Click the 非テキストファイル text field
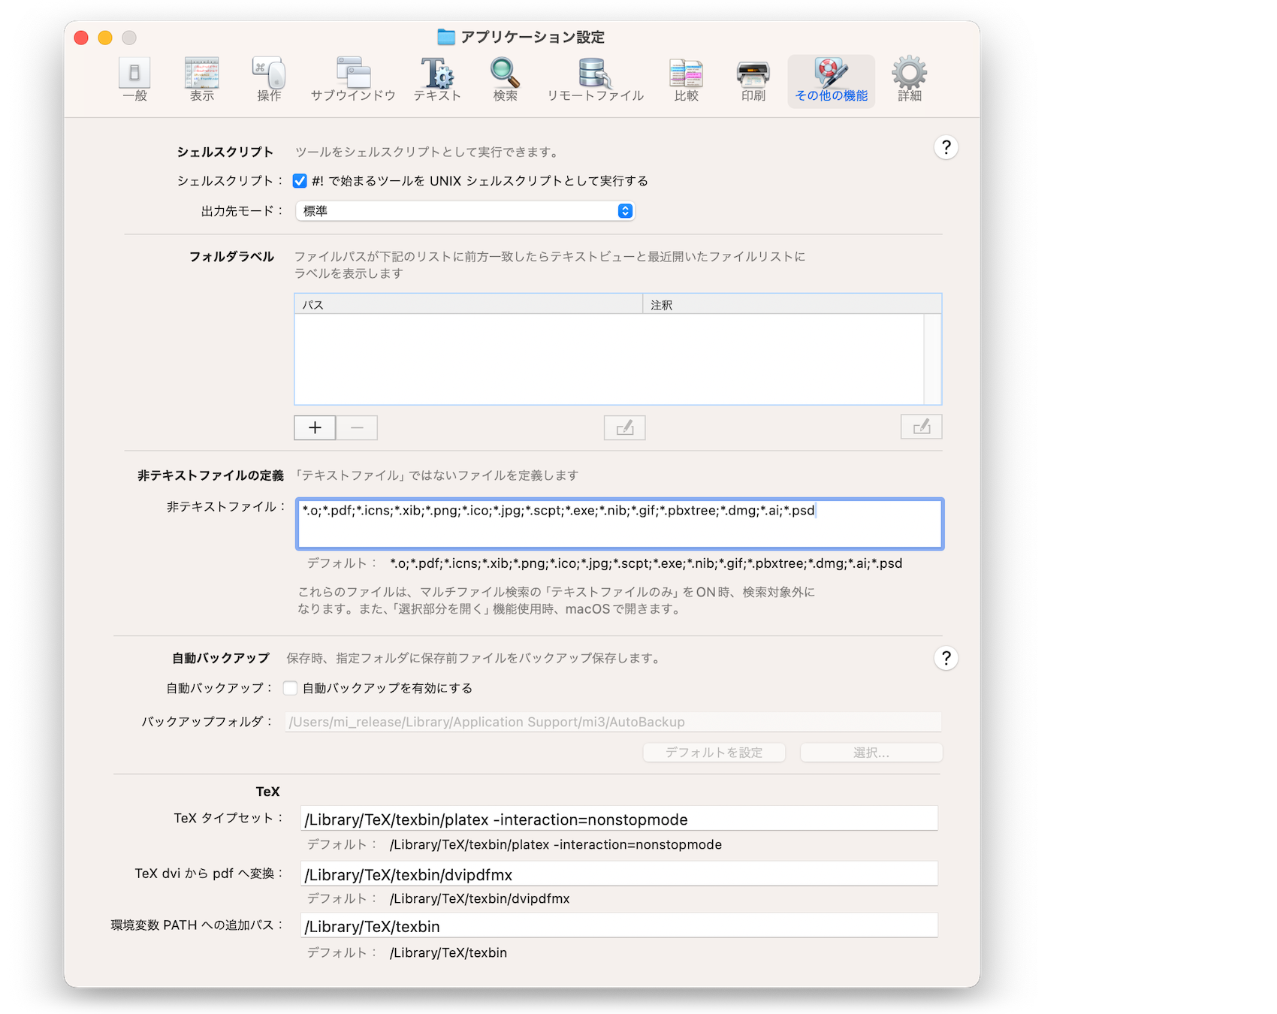1277x1014 pixels. click(619, 524)
